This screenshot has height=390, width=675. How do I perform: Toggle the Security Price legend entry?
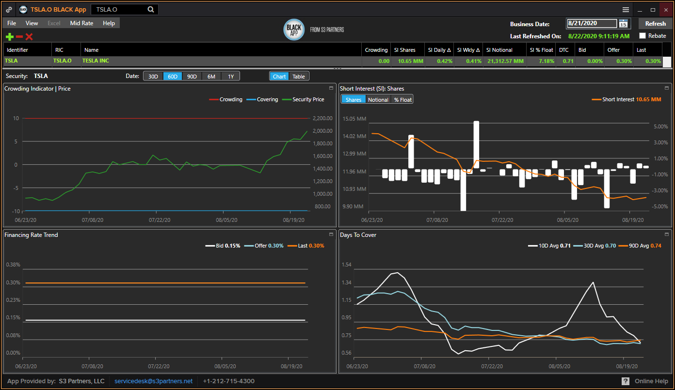coord(303,99)
